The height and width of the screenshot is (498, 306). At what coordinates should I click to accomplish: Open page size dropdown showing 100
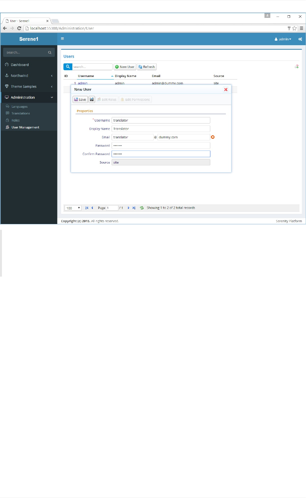[73, 208]
